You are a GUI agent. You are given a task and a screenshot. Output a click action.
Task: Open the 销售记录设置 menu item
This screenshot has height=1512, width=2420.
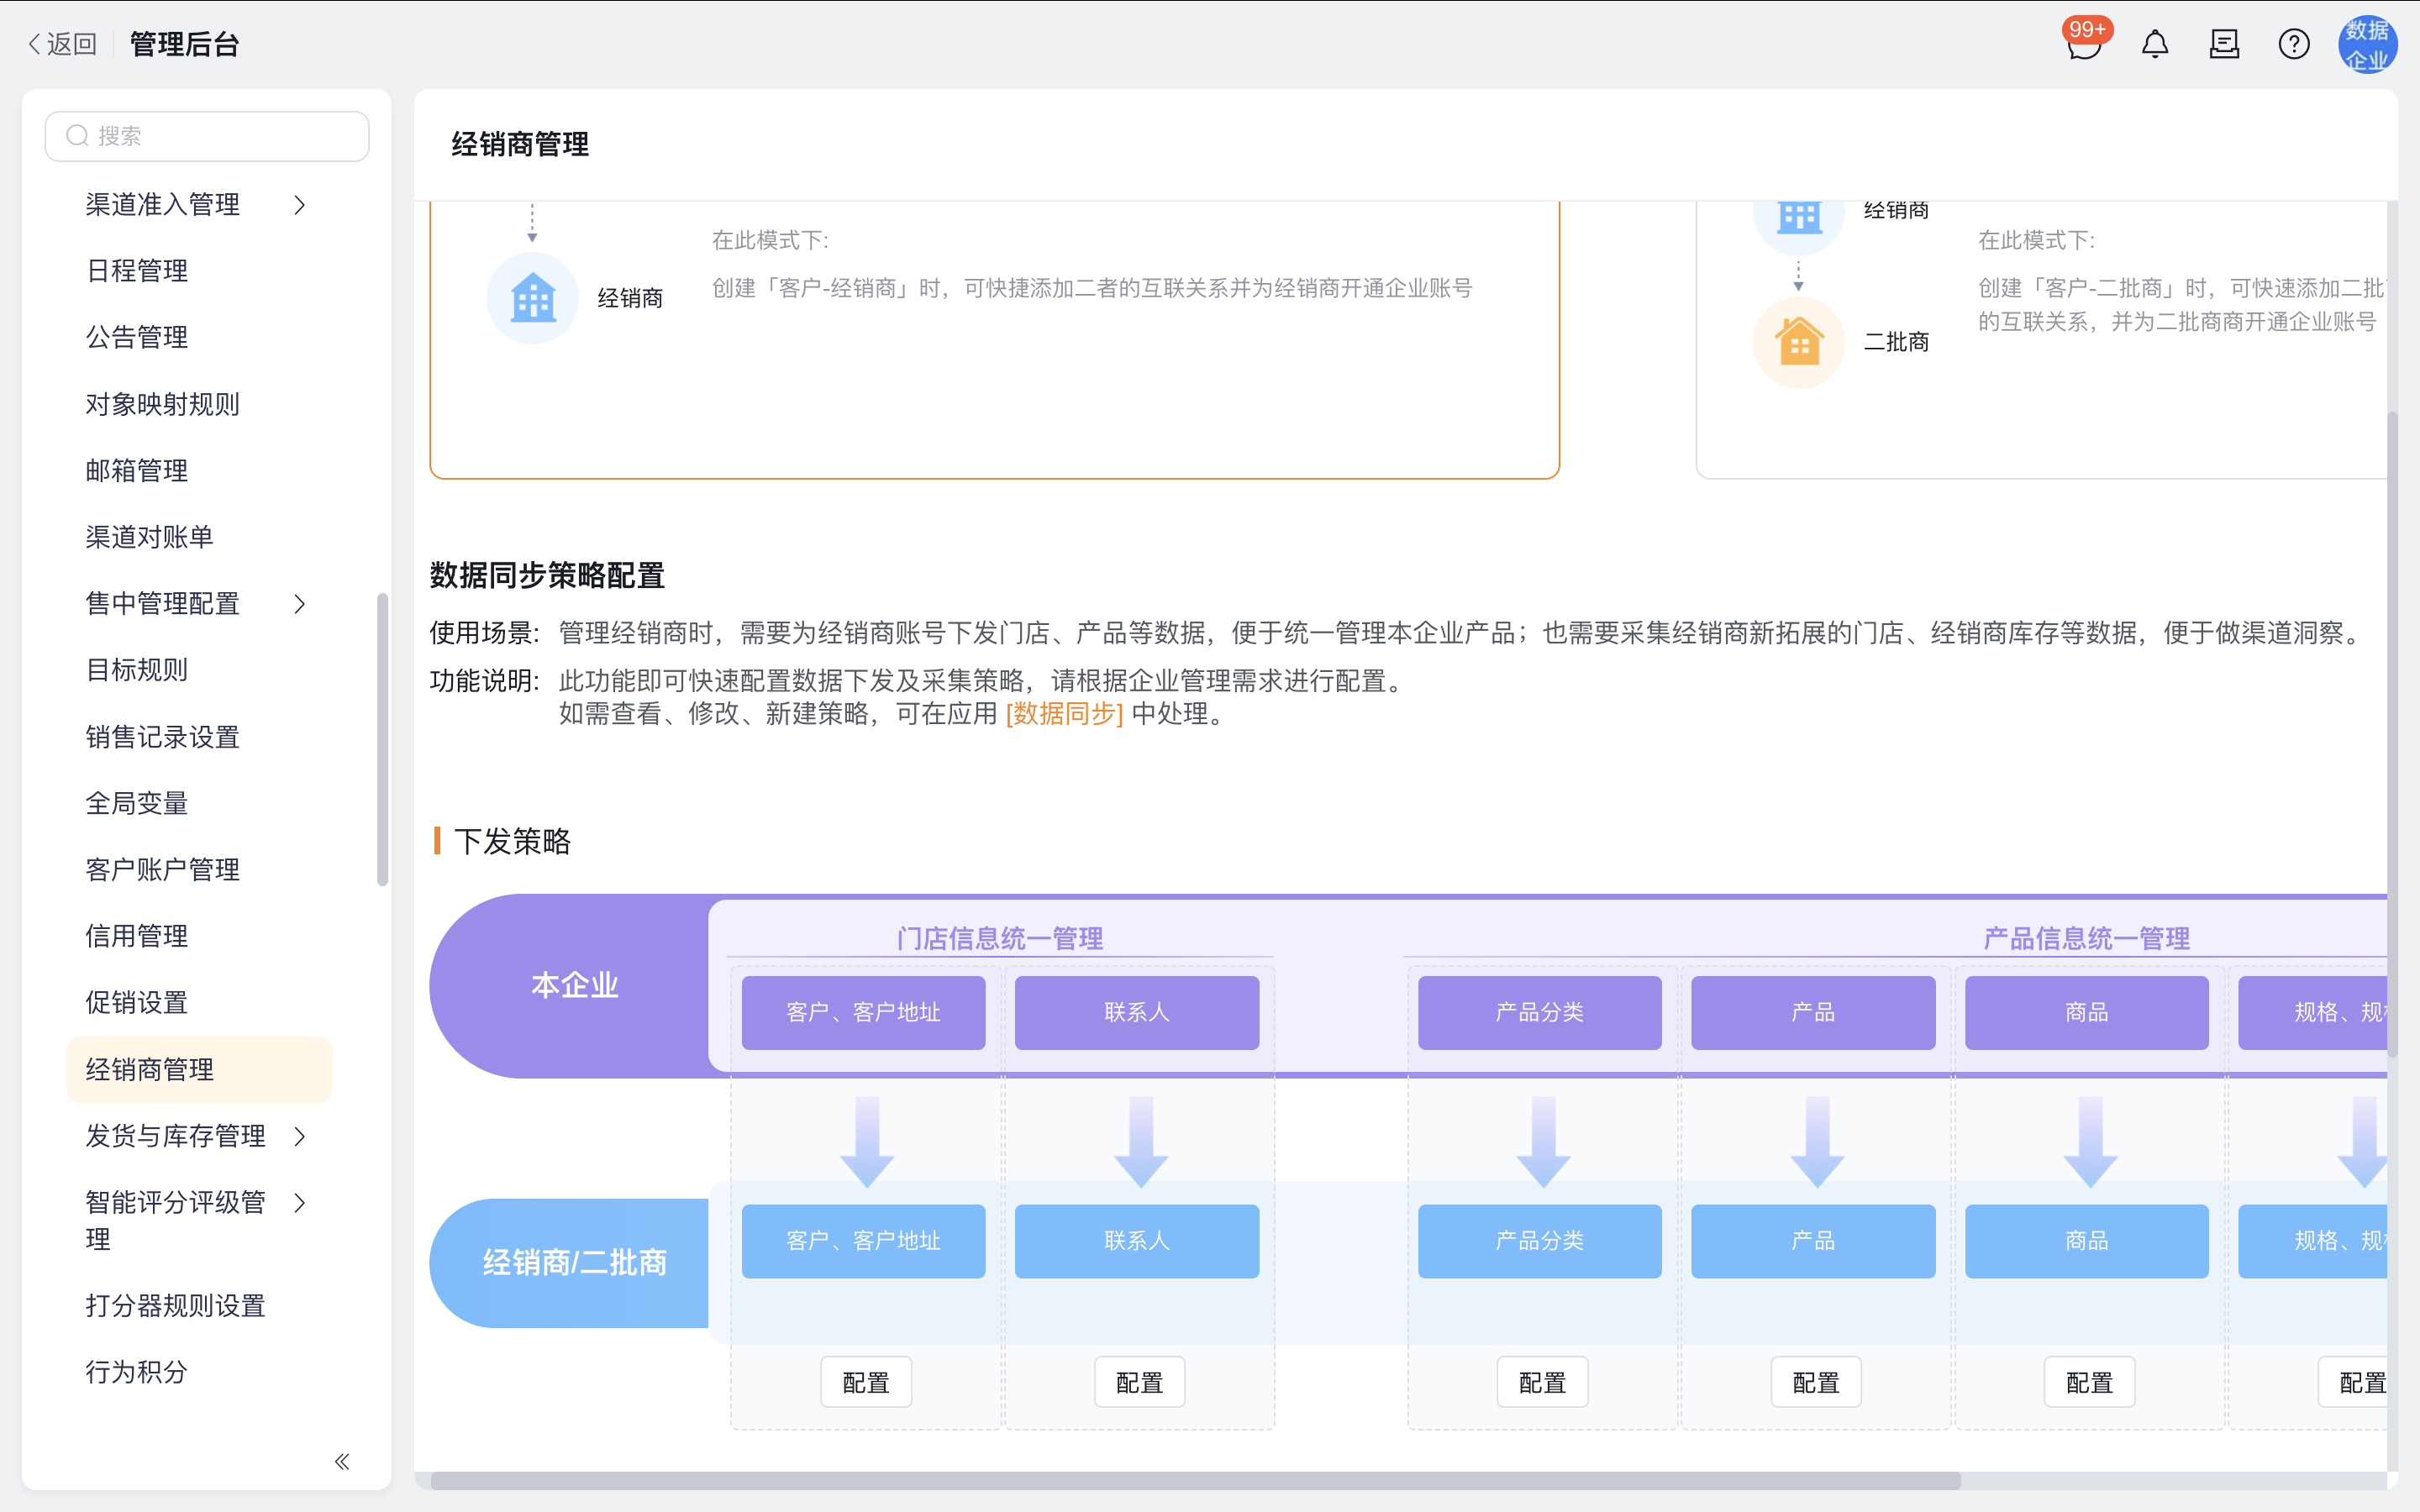(199, 737)
